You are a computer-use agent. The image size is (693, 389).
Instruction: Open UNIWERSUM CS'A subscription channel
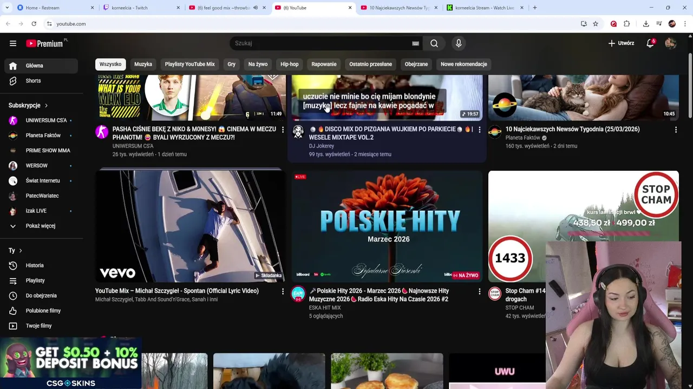tap(41, 120)
